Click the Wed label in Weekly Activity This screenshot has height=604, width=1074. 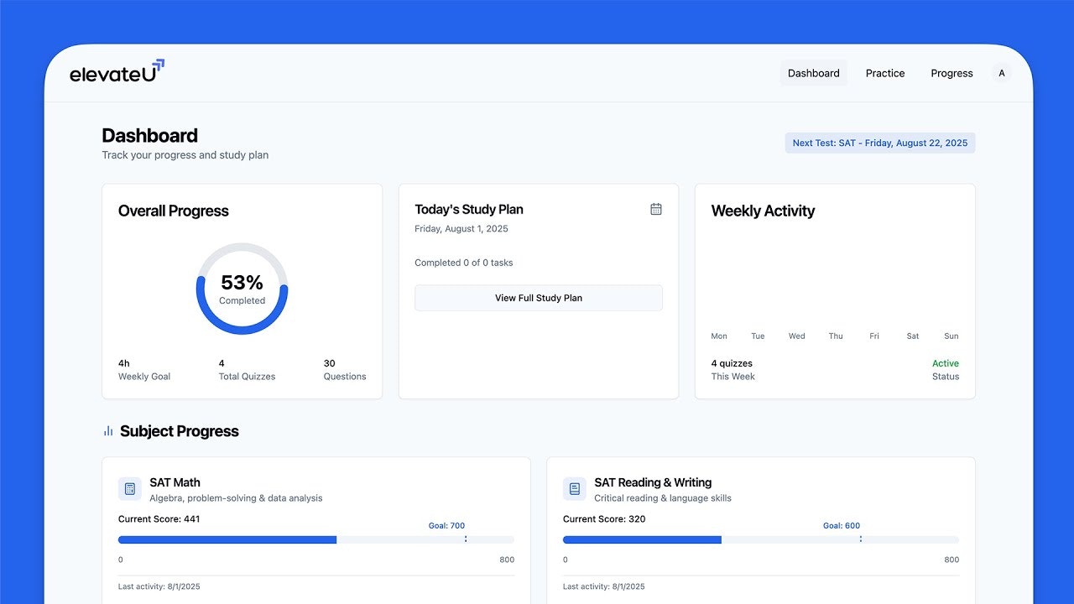[x=797, y=336]
